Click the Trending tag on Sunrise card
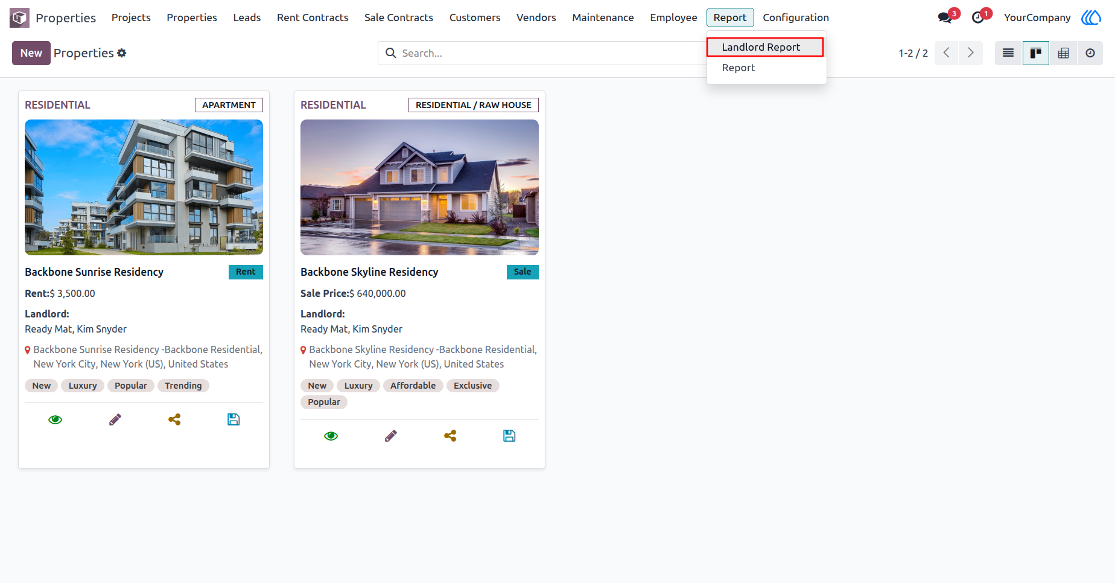Viewport: 1115px width, 583px height. 183,386
